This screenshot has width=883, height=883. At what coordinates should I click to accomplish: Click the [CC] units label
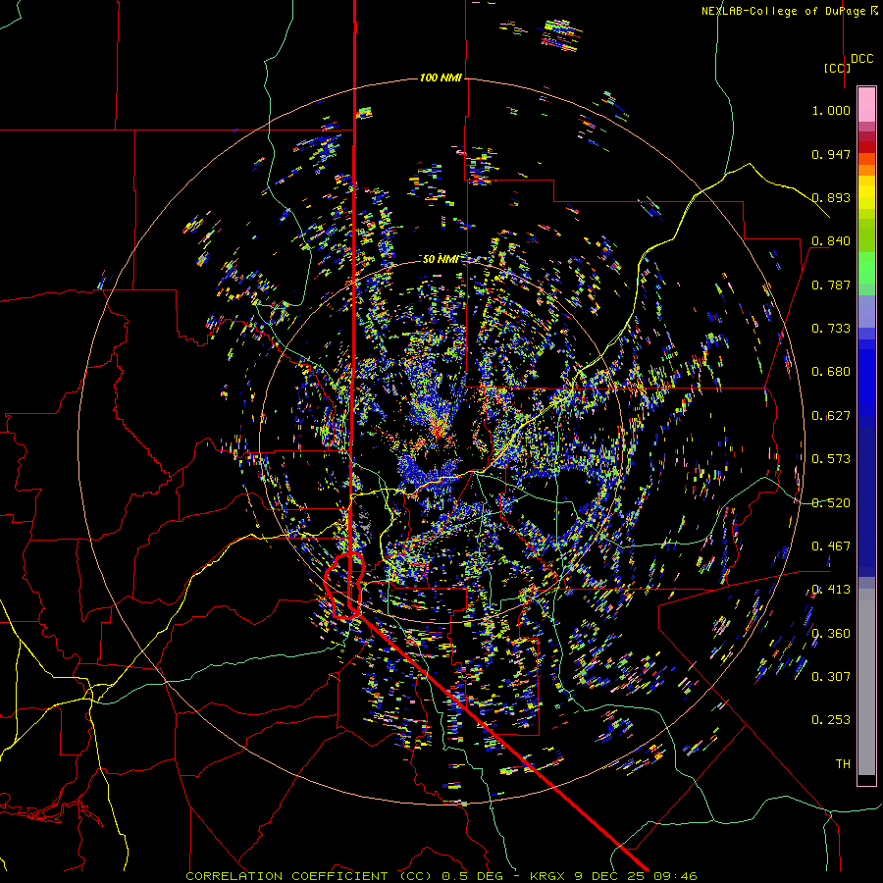tap(837, 68)
